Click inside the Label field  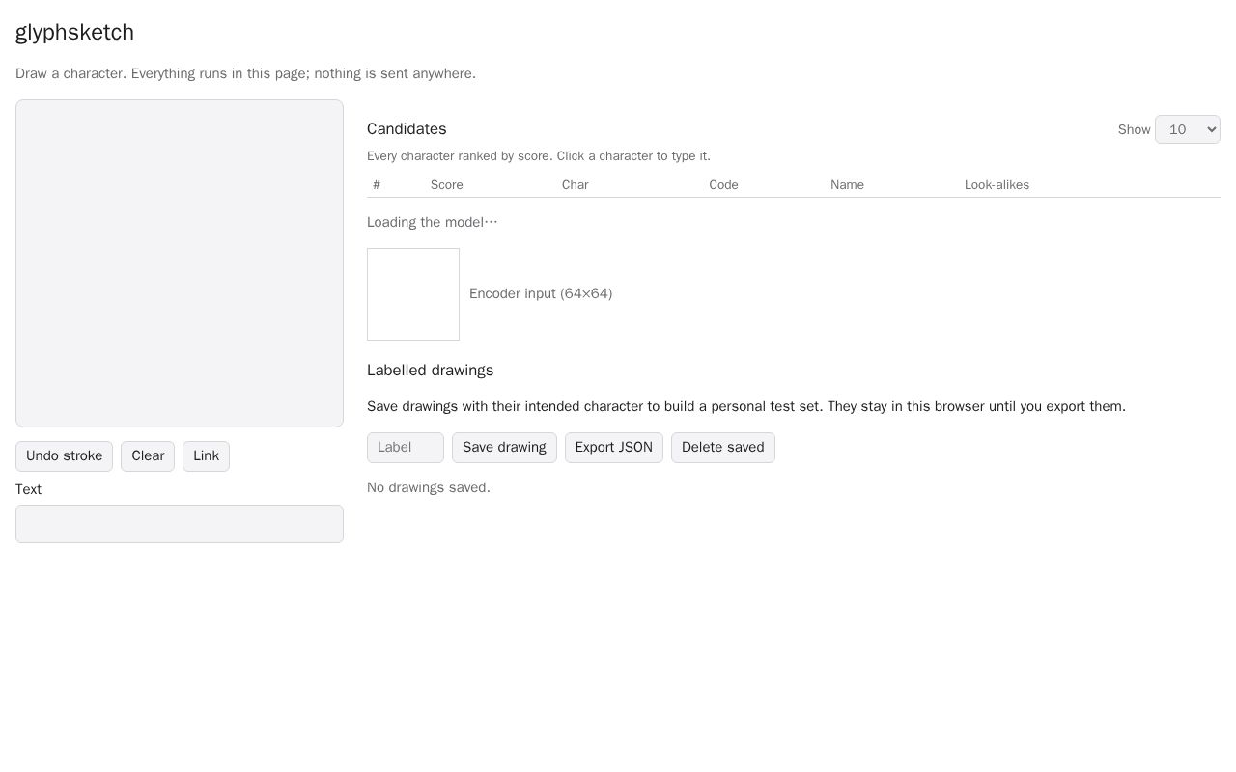(x=406, y=448)
